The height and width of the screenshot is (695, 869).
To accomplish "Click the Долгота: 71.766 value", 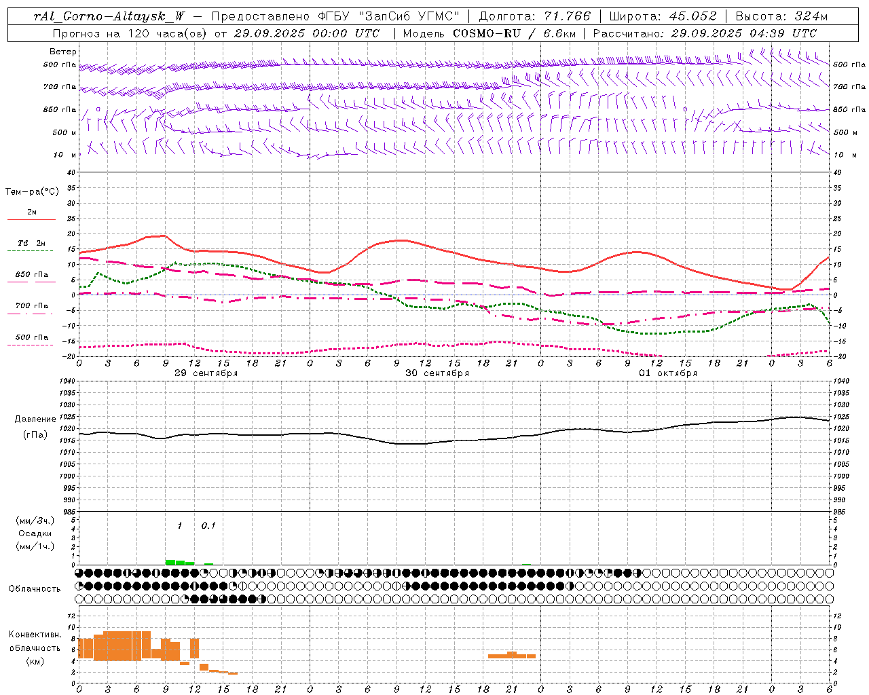I will 534,16.
